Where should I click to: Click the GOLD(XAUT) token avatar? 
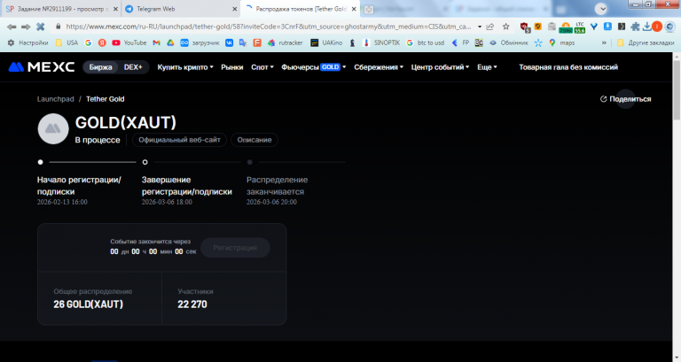pos(53,128)
